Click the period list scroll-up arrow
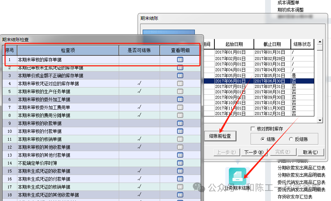Screen dimensions: 331x201 coord(319,42)
